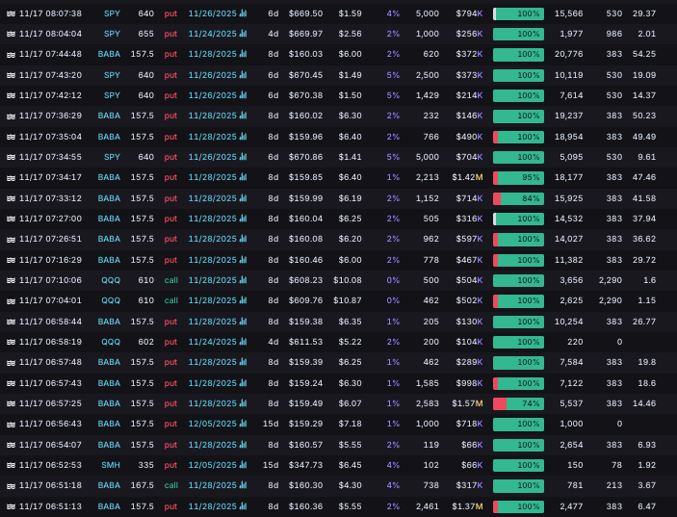The height and width of the screenshot is (517, 677).
Task: Open chart icon next to 11/24/2025 in 08:04:04 row
Action: coord(243,34)
